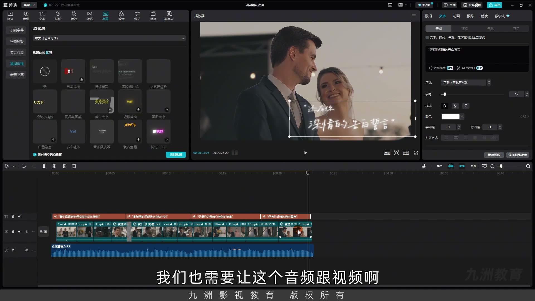Click the microphone record voiceover icon
Viewport: 535px width, 301px height.
pos(424,166)
